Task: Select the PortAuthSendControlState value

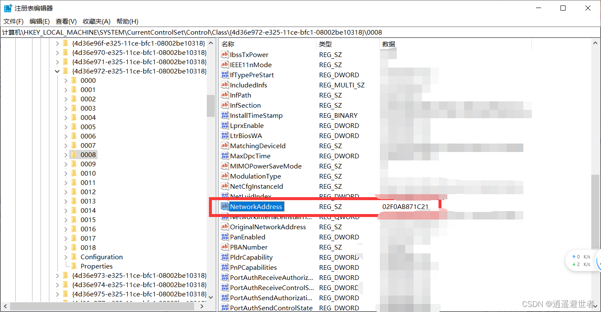Action: click(x=271, y=308)
